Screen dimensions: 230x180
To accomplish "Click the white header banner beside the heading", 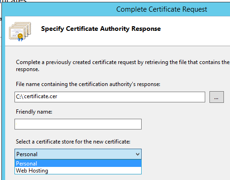I will click(195, 31).
